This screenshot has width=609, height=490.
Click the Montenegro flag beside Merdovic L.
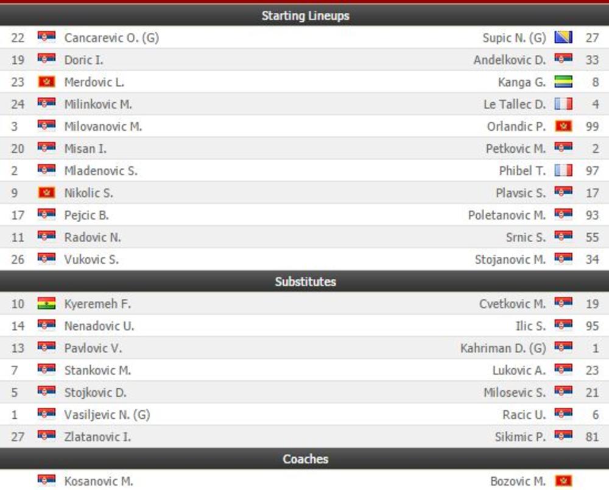pos(46,82)
